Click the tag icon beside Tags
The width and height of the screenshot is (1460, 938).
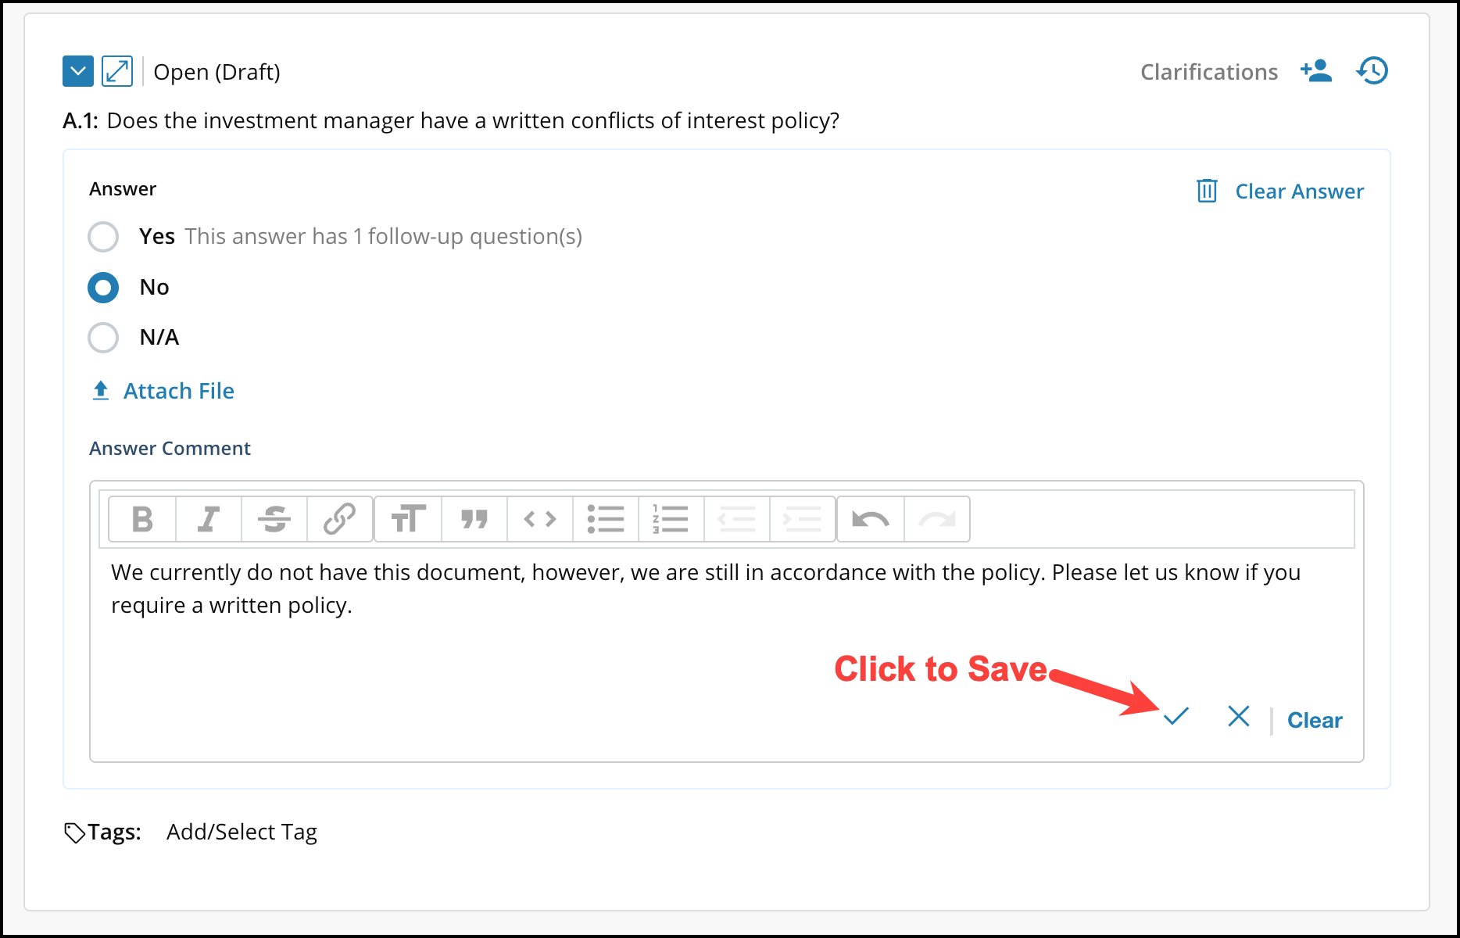[74, 833]
